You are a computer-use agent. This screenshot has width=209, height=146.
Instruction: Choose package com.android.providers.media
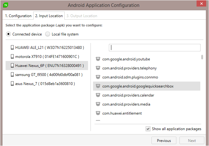click(146, 104)
